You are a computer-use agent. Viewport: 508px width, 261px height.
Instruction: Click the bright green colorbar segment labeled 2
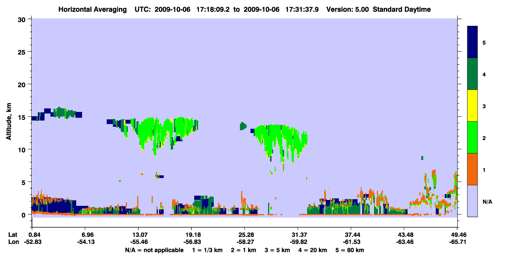click(x=472, y=137)
